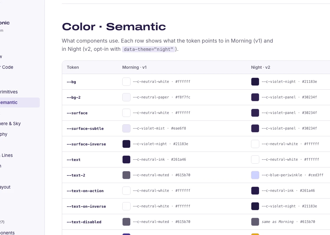The width and height of the screenshot is (330, 235).
Task: Click the Color · Semantic heading
Action: coord(114,27)
